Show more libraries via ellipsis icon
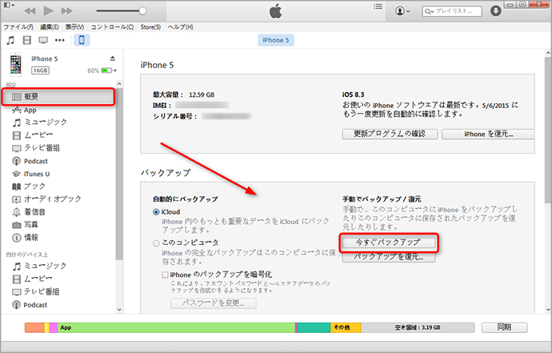 click(x=60, y=40)
